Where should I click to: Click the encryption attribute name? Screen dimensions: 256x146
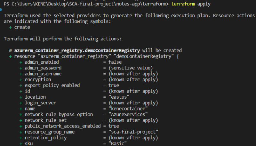(38, 79)
